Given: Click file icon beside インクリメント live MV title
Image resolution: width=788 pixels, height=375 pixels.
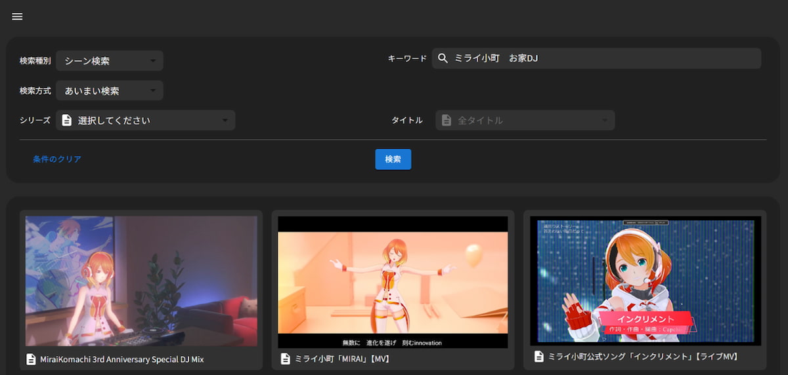Looking at the screenshot, I should pos(538,356).
